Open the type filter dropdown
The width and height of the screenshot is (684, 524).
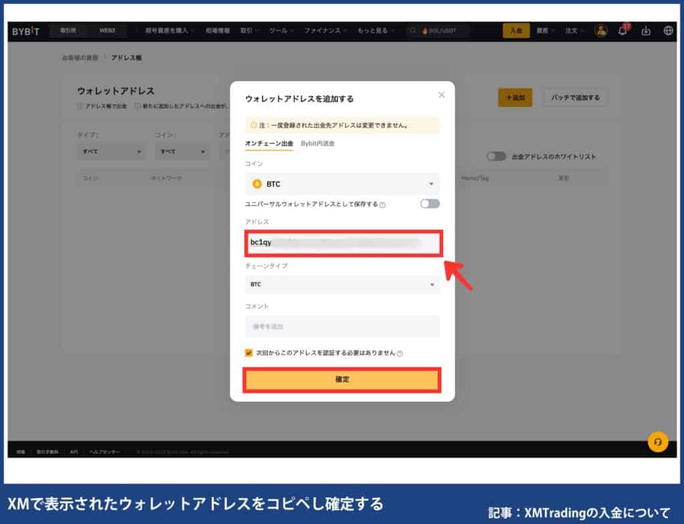(x=112, y=152)
